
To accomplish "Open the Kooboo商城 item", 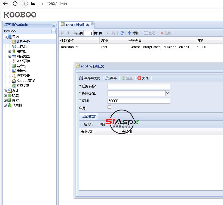I will (26, 81).
